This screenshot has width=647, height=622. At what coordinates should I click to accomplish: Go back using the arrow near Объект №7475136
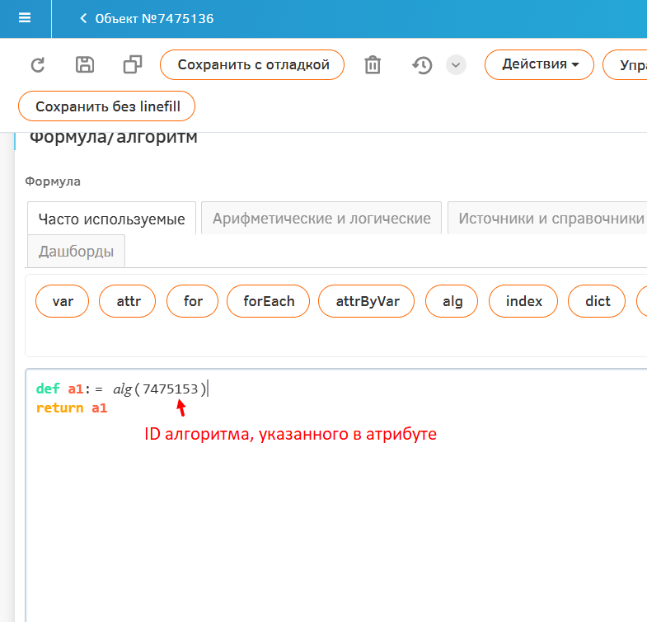(83, 18)
